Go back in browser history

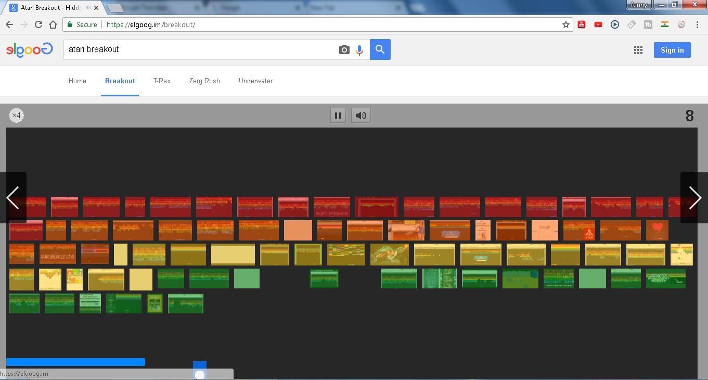(9, 24)
